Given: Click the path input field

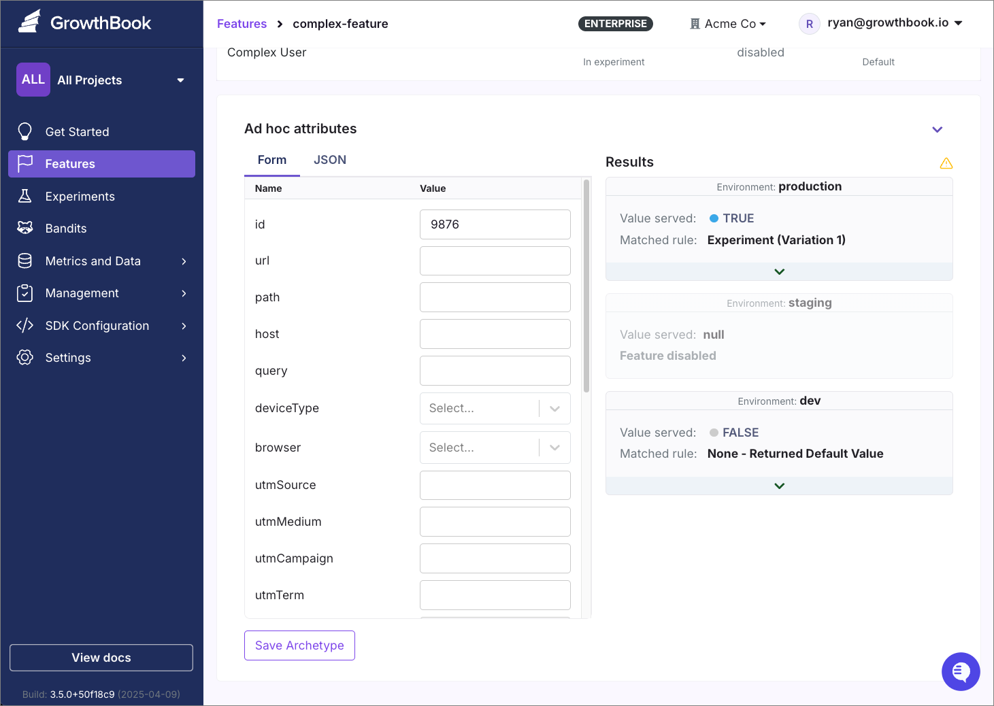Looking at the screenshot, I should (x=495, y=297).
